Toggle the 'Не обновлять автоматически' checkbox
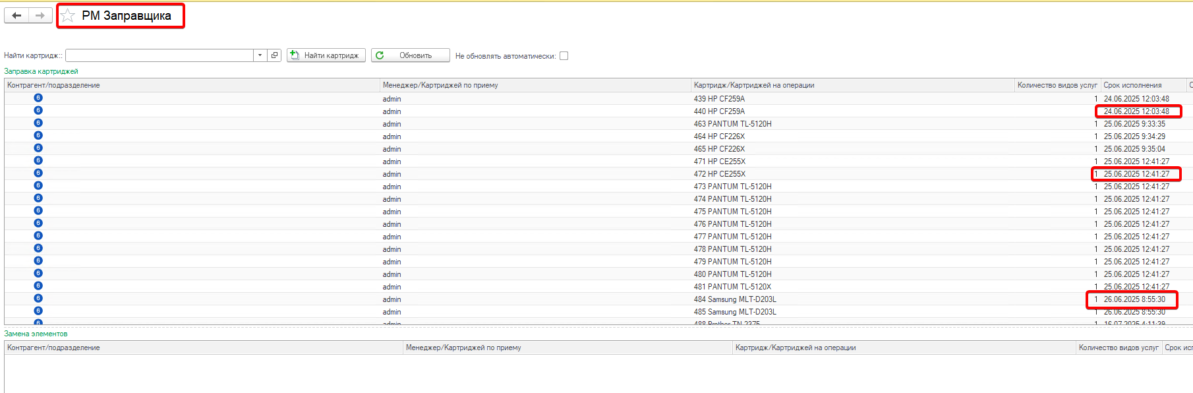 point(564,56)
